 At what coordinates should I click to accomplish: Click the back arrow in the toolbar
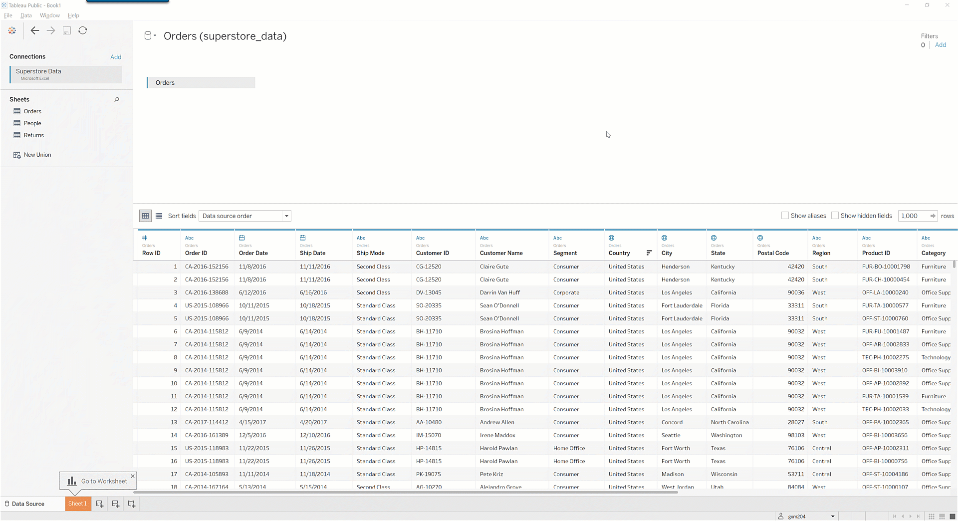point(34,31)
